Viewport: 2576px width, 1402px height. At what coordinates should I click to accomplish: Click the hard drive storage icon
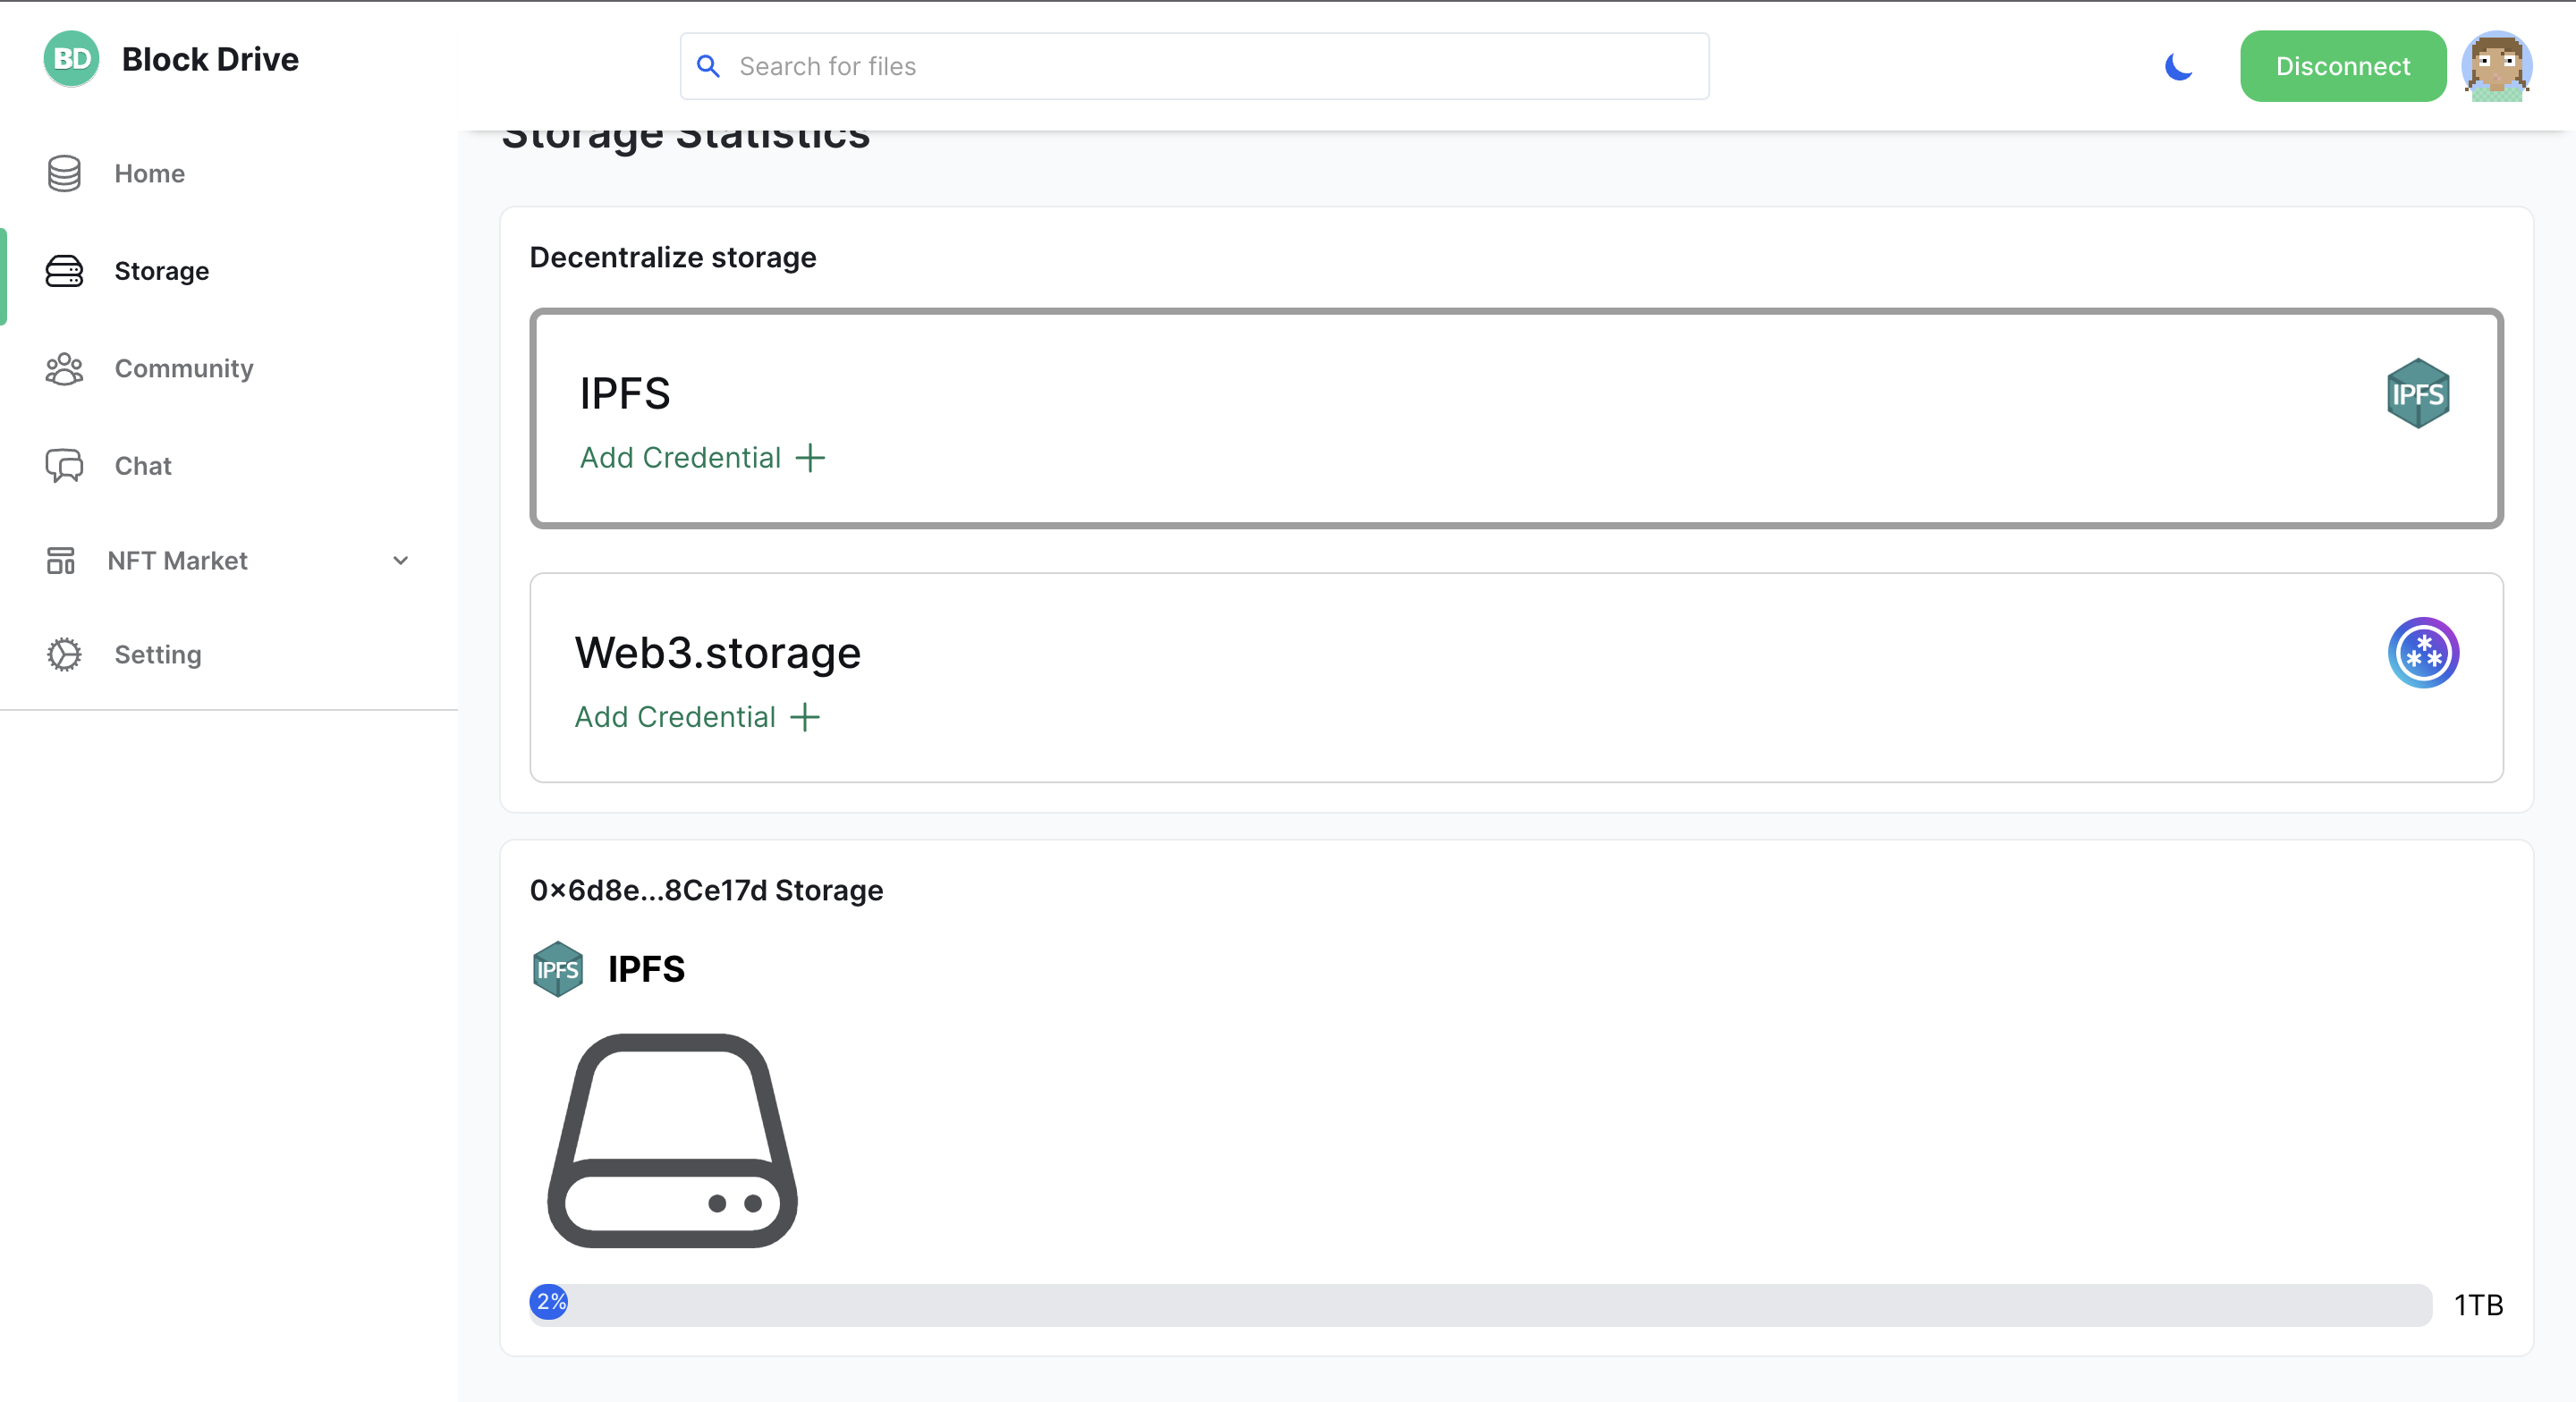click(x=672, y=1141)
